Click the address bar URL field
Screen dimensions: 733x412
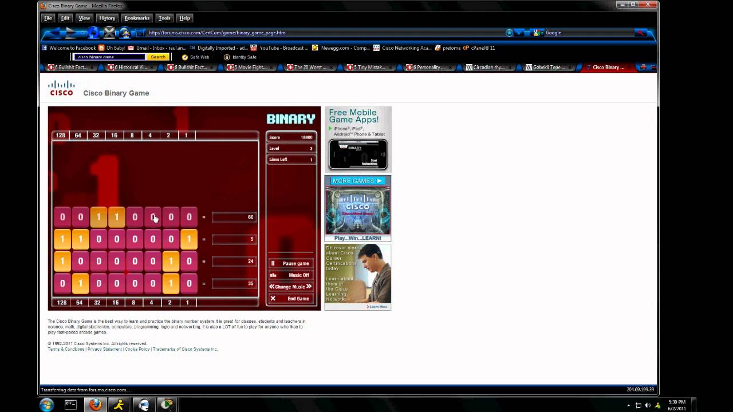(324, 33)
